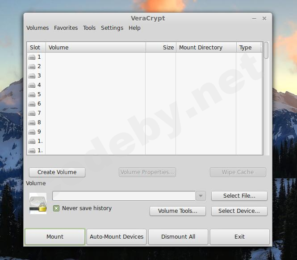Viewport: 297px width, 260px height.
Task: Click the drive icon for slot 3
Action: [x=32, y=76]
